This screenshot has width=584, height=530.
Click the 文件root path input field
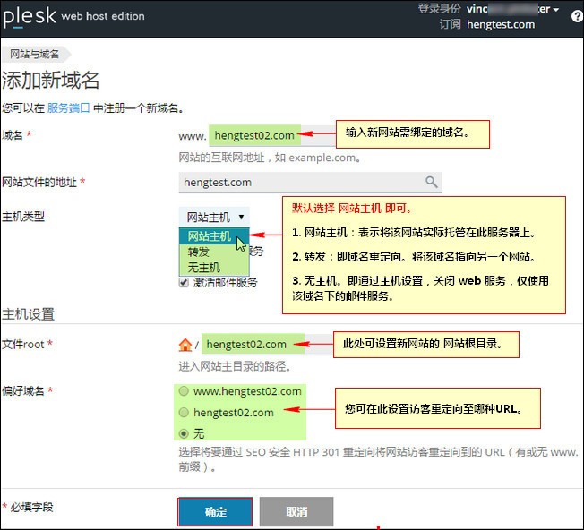[267, 345]
